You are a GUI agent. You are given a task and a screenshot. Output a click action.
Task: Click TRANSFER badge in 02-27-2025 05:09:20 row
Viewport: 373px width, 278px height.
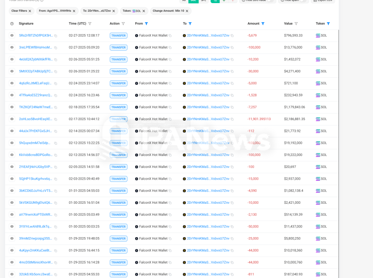(x=119, y=47)
